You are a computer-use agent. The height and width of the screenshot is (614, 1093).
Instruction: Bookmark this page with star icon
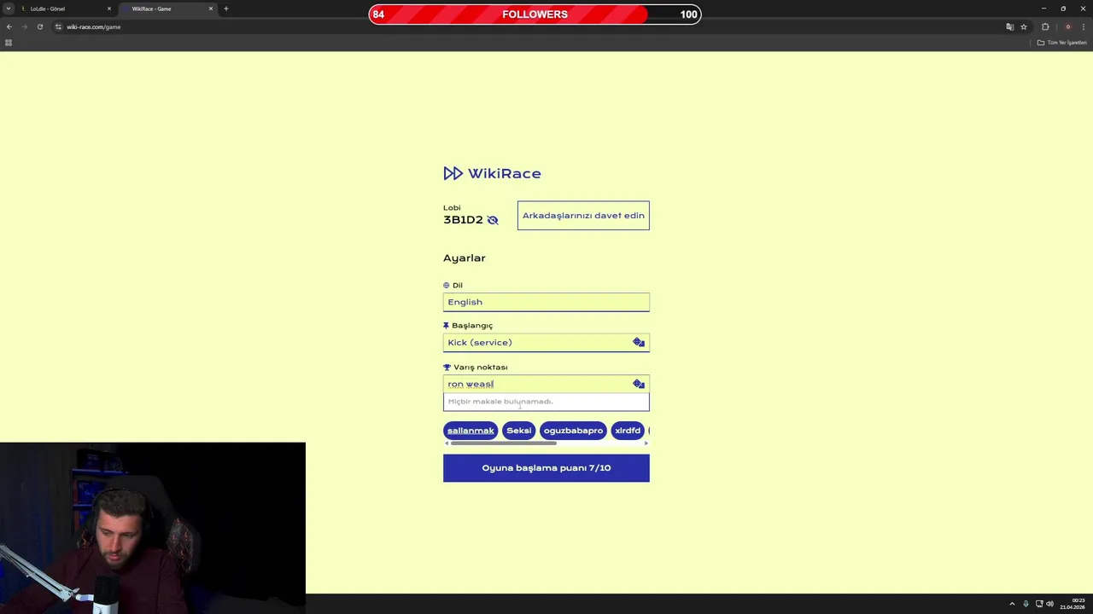click(x=1024, y=26)
